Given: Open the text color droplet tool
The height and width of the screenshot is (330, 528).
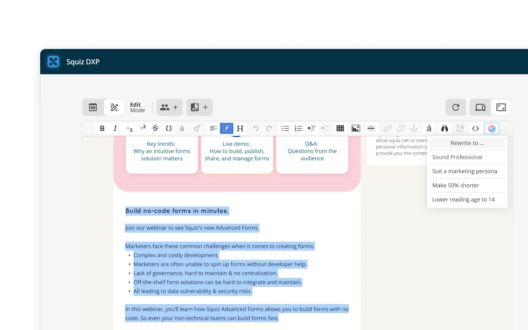Looking at the screenshot, I should (182, 128).
